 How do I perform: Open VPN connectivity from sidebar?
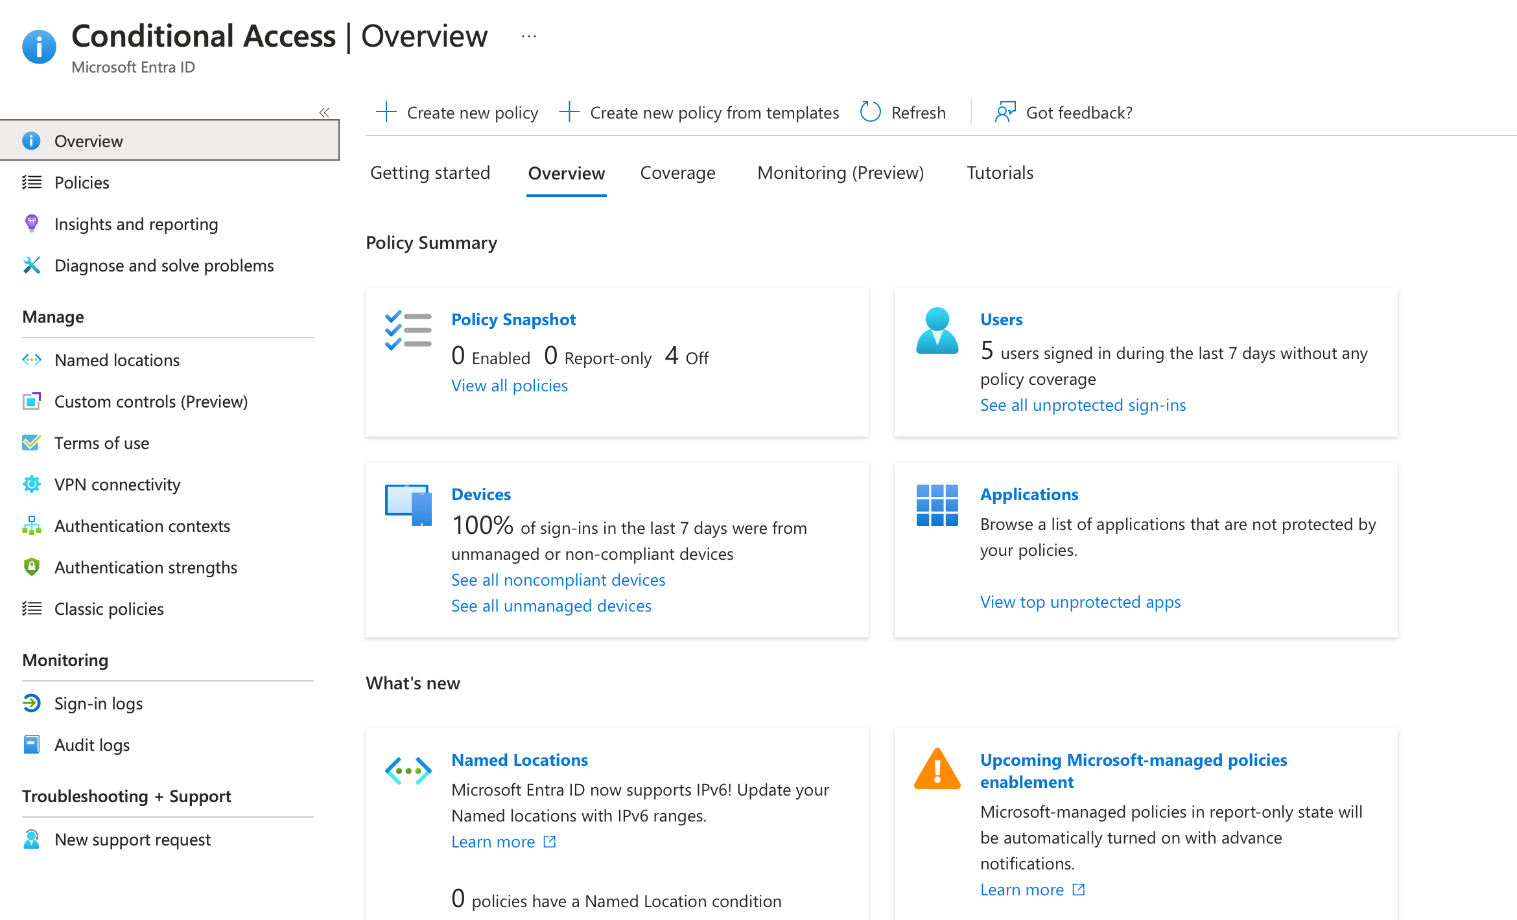pyautogui.click(x=117, y=485)
